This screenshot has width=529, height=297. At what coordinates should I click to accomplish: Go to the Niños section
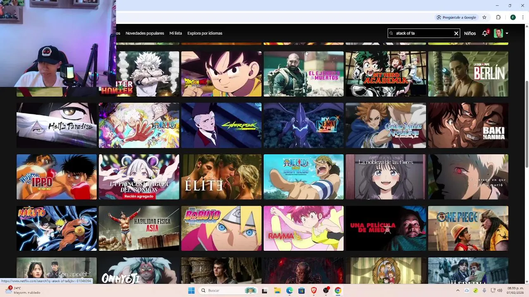pyautogui.click(x=470, y=33)
